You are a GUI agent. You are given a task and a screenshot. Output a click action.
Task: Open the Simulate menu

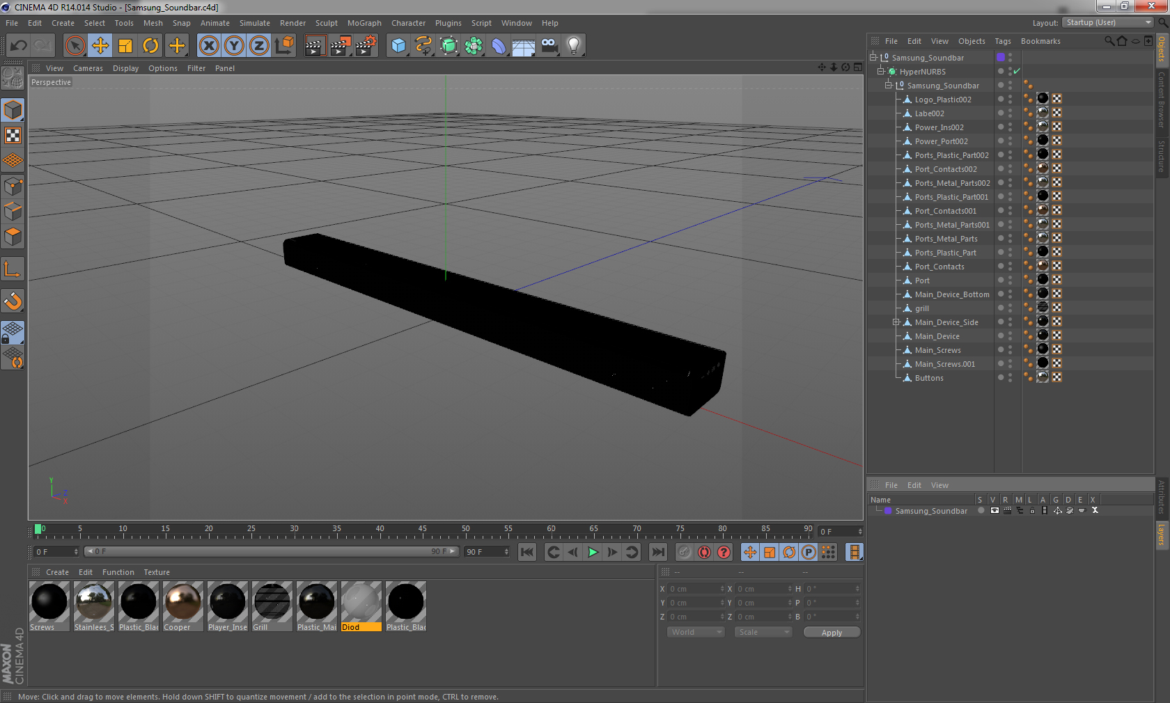coord(255,23)
